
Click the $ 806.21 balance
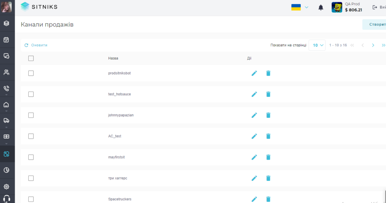[354, 10]
